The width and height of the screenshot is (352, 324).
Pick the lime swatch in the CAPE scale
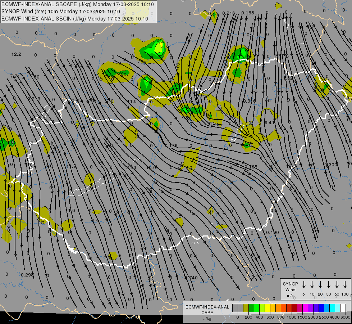pos(262,308)
